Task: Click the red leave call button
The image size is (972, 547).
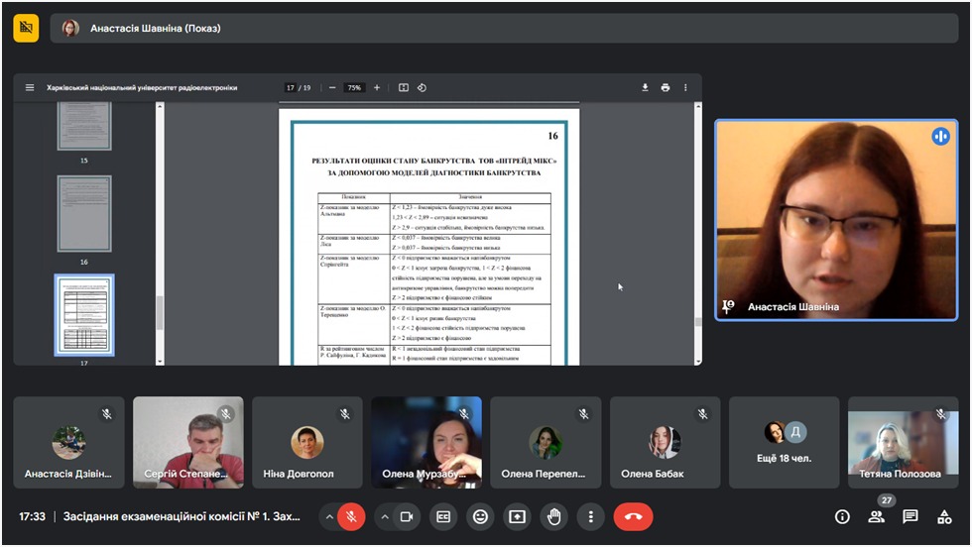Action: [x=633, y=516]
